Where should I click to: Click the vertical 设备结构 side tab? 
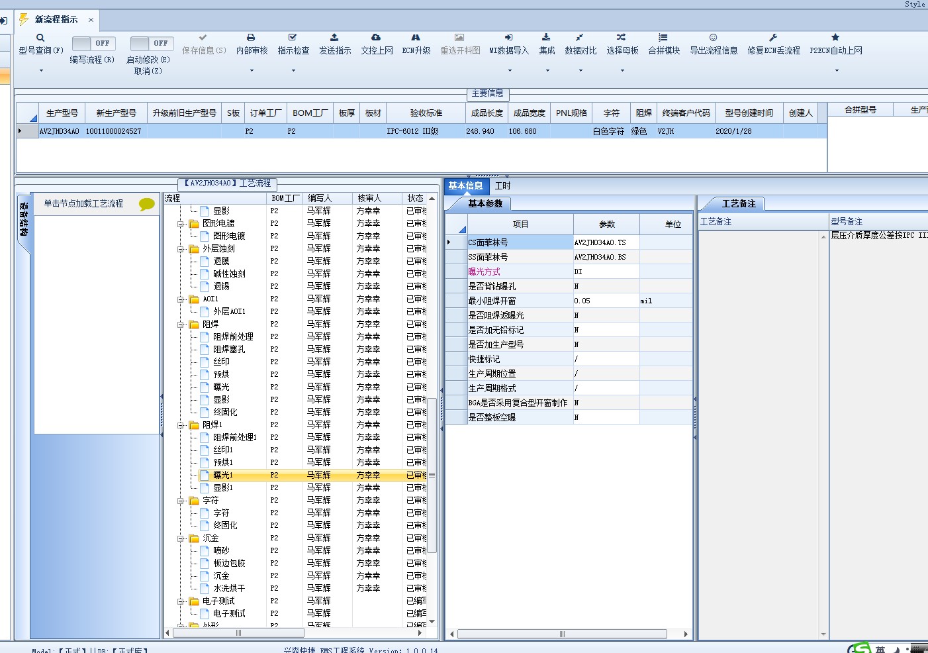[x=23, y=219]
